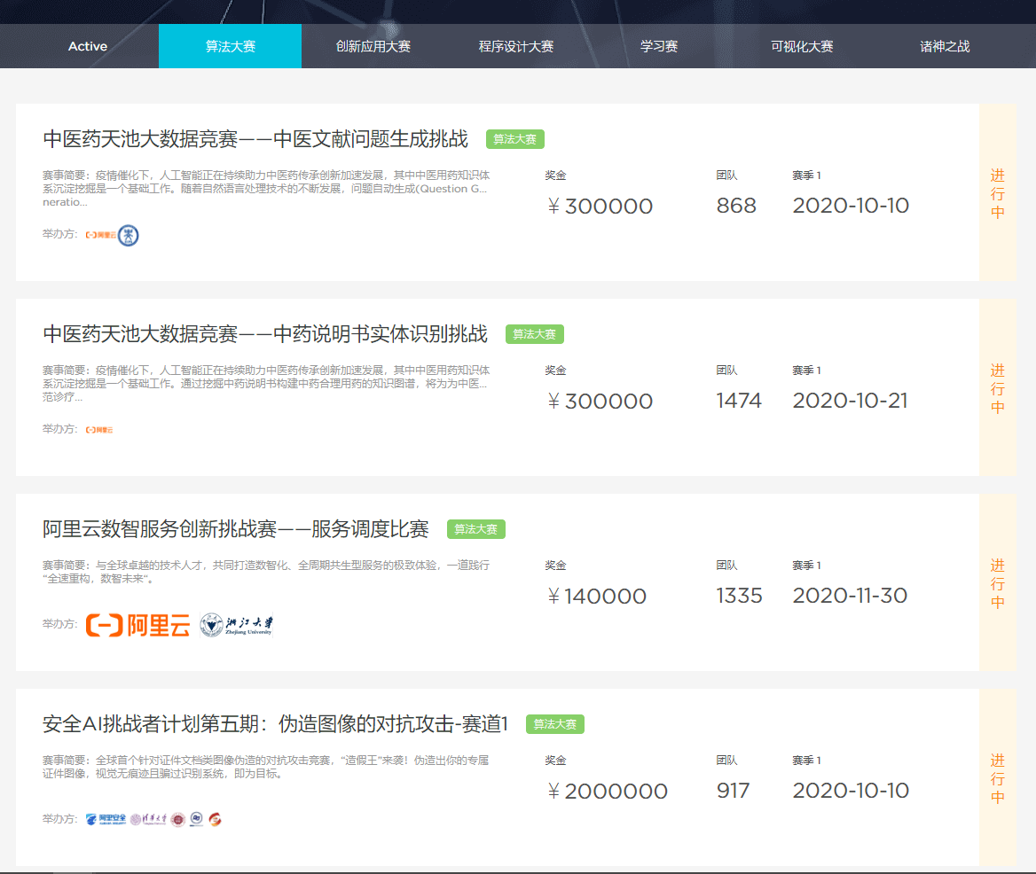Click 赛季1 label in 中药说明书 card
This screenshot has width=1036, height=874.
pos(807,371)
